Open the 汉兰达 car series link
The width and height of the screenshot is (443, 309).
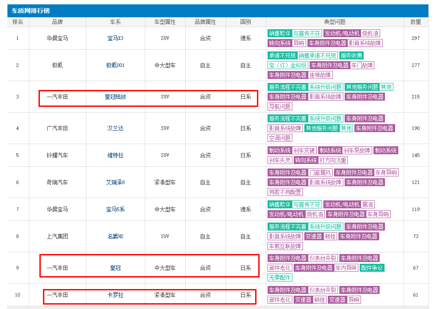pyautogui.click(x=115, y=128)
